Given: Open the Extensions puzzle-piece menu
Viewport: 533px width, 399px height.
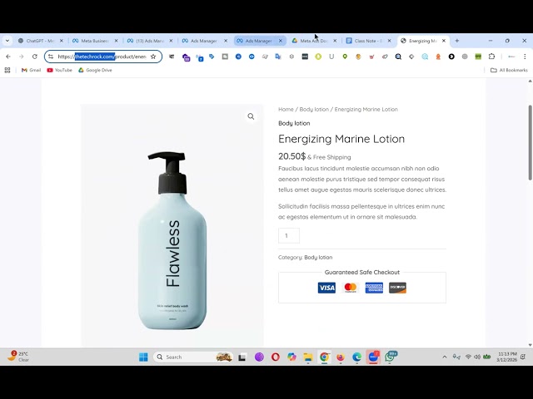Looking at the screenshot, I should [x=491, y=57].
